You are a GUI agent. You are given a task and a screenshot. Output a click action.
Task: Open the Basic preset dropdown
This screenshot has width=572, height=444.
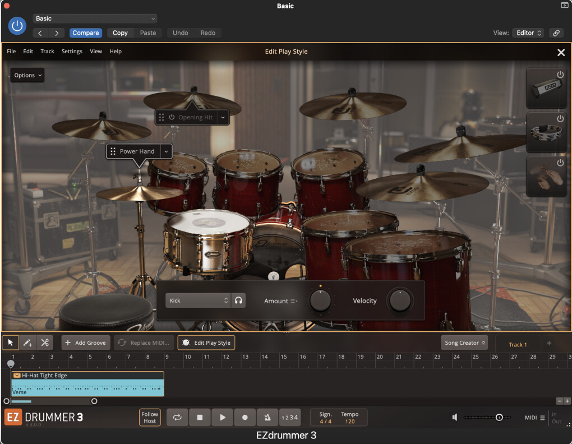[x=95, y=18]
